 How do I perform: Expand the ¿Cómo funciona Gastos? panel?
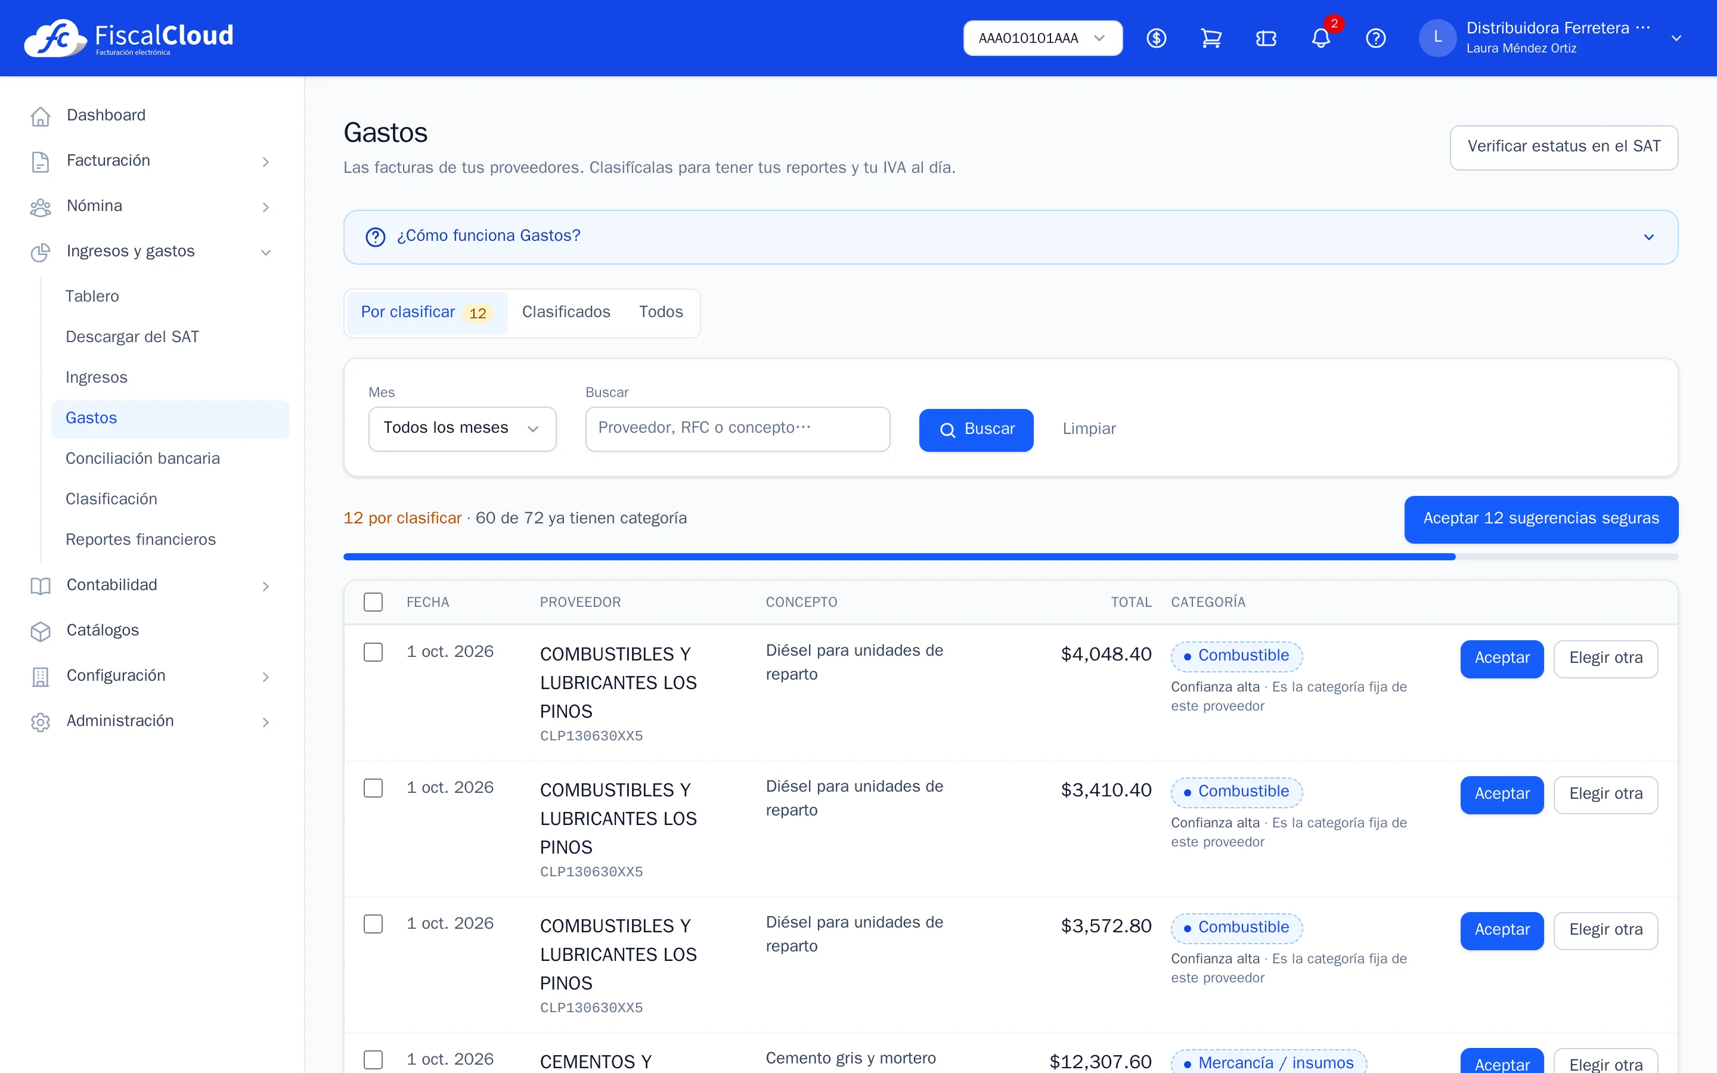point(1011,236)
